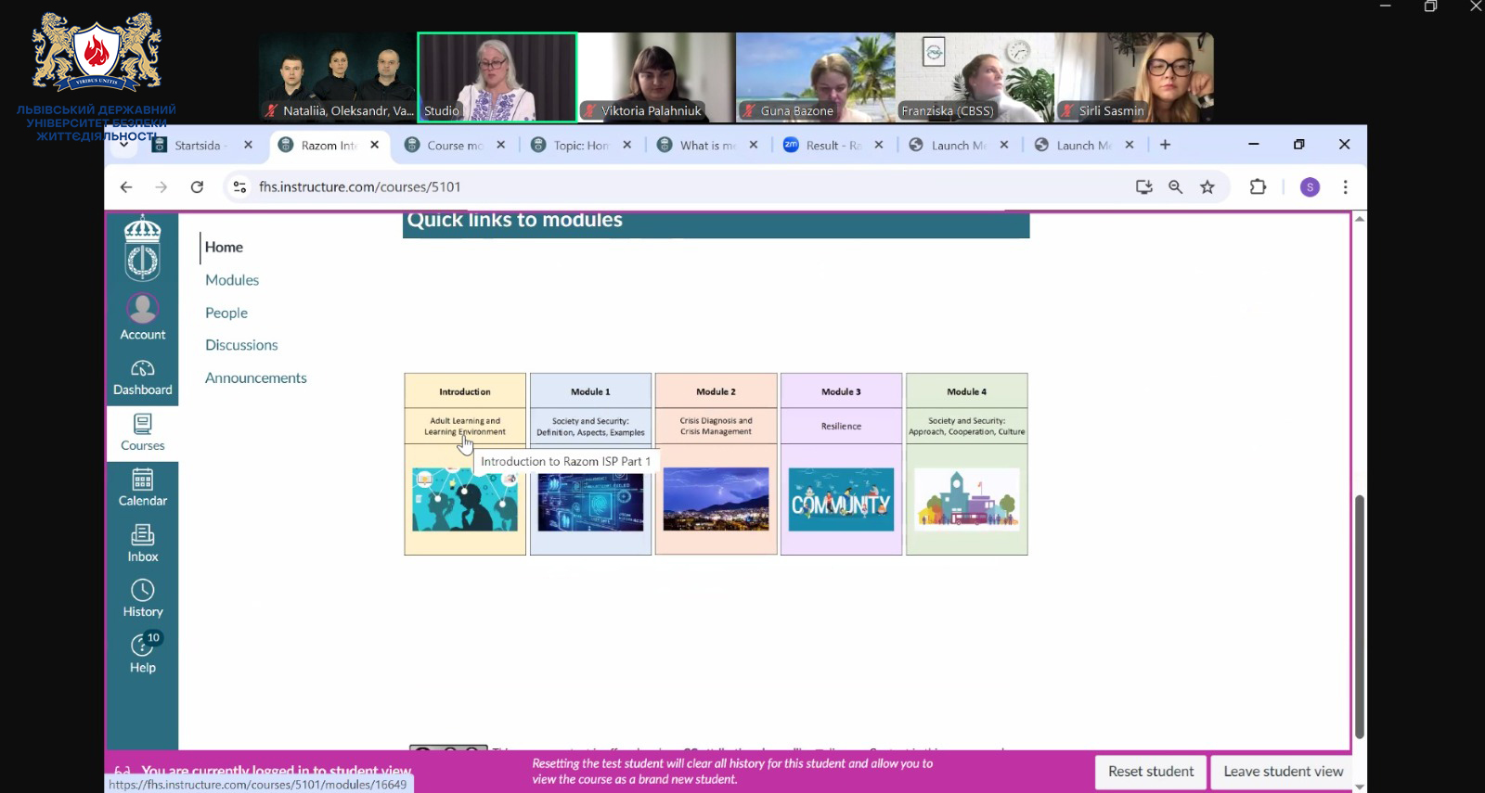Open Chrome three-dot menu
Screen dimensions: 1485x793
[x=1345, y=187]
